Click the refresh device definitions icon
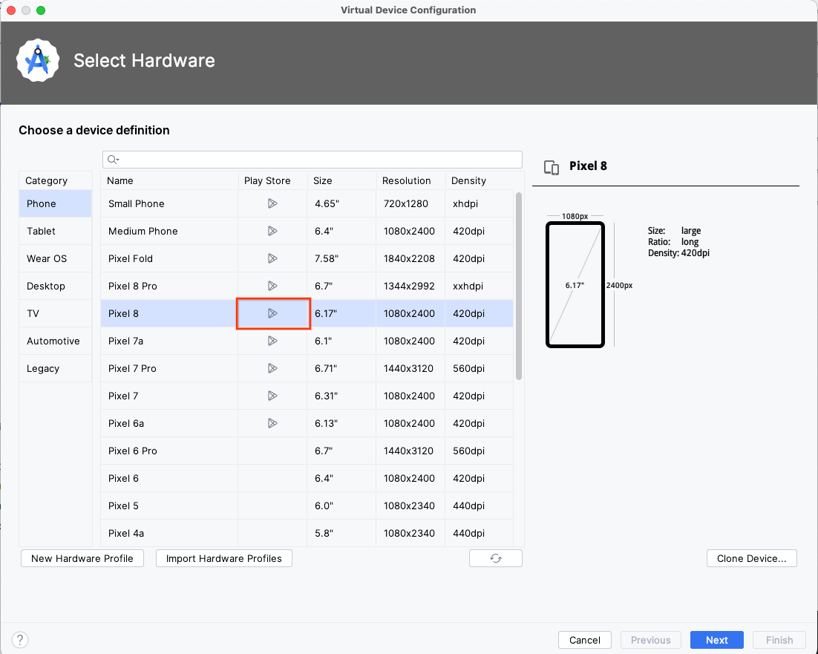 pos(495,557)
